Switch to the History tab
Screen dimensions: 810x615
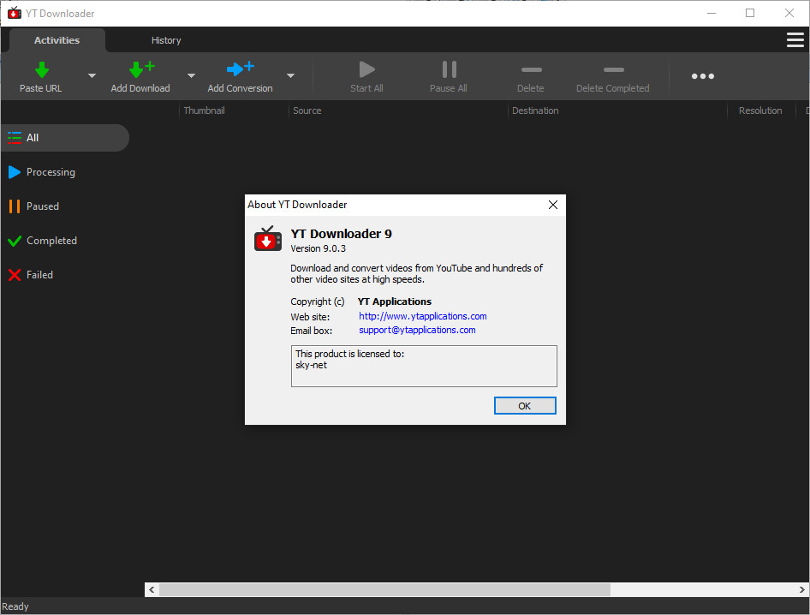click(x=166, y=40)
